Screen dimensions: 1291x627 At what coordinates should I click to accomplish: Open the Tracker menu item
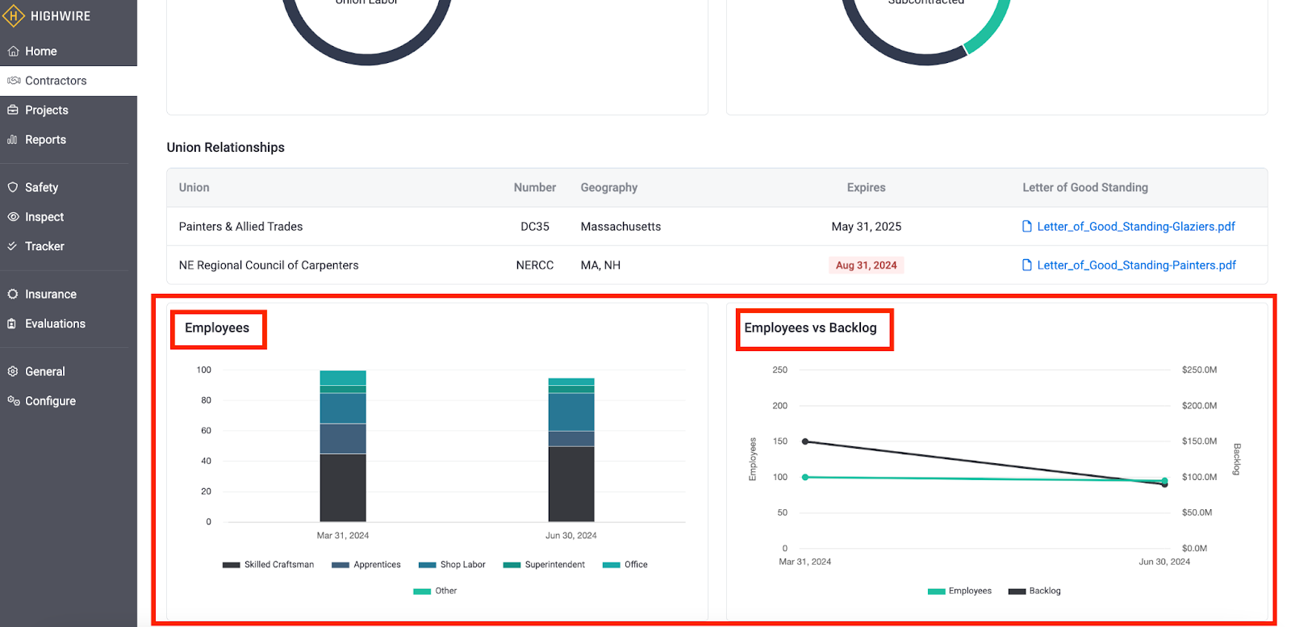pos(44,247)
